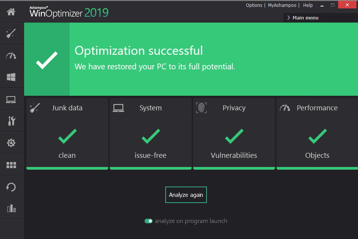Open the Privacy Vulnerabilities tile
Viewport: 358px width, 239px height.
[234, 142]
